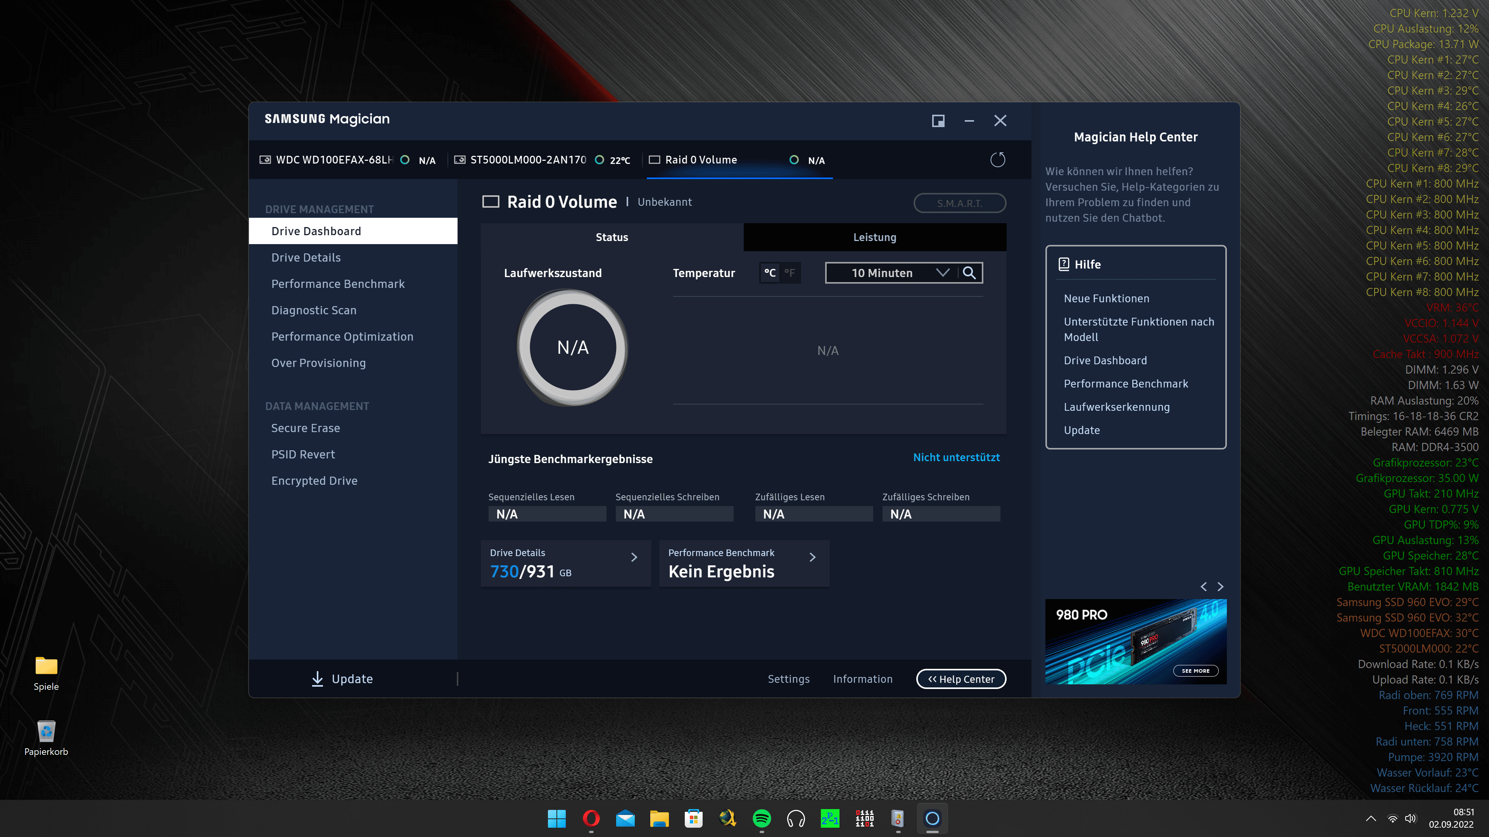Open Performance Optimization in sidebar

pos(353,337)
